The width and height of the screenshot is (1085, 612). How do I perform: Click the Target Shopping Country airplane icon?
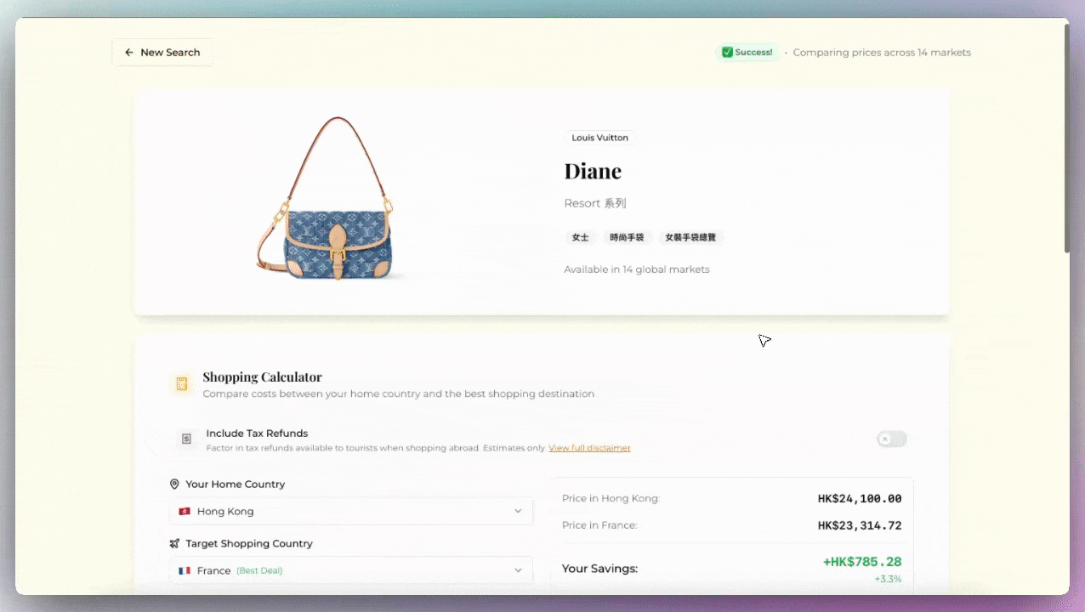point(174,543)
